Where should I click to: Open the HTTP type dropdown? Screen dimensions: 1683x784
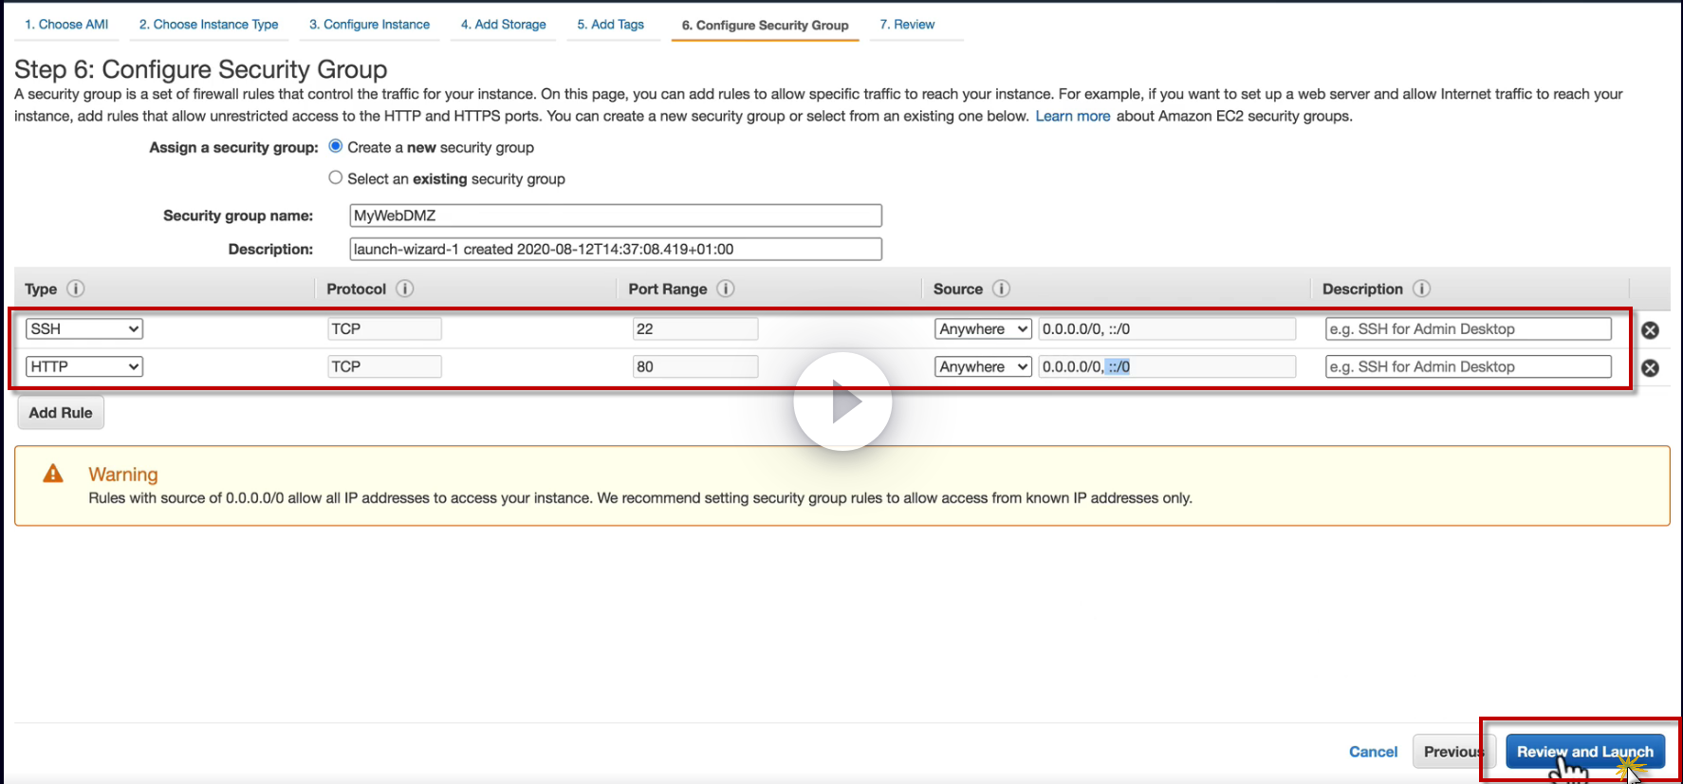[84, 366]
